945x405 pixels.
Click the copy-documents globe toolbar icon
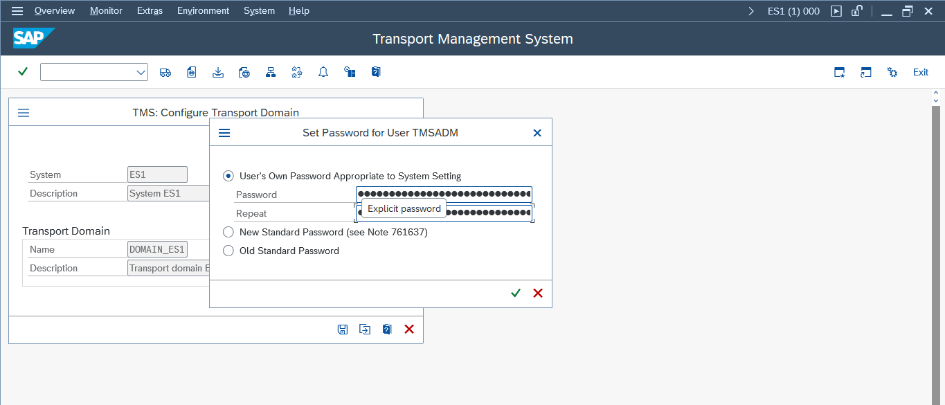point(244,72)
